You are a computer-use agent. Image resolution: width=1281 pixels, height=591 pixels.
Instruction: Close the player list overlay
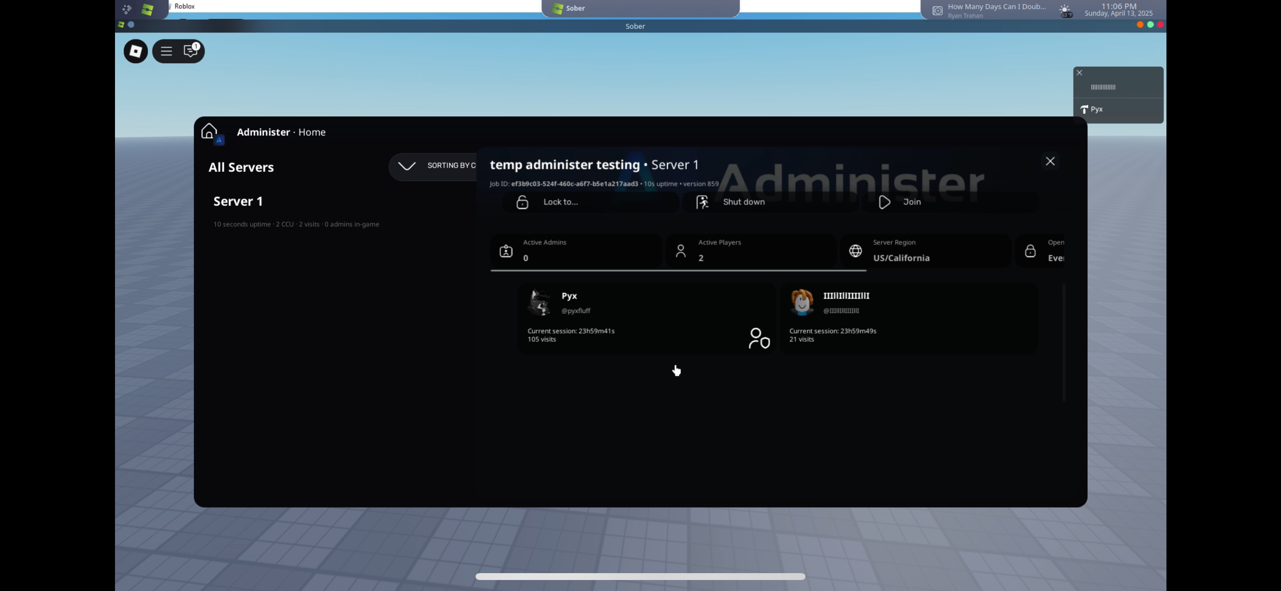[x=1079, y=73]
